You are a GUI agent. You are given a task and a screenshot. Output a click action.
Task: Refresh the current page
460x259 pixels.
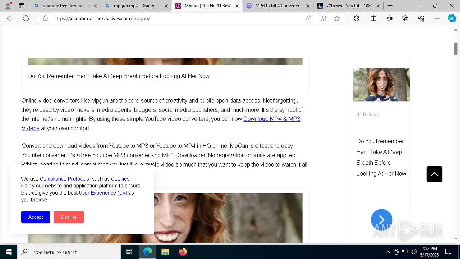[x=26, y=18]
